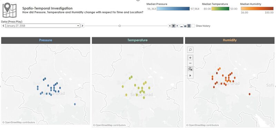Click the map location logo icon
Viewport: 276px width, 132px height.
[10, 10]
